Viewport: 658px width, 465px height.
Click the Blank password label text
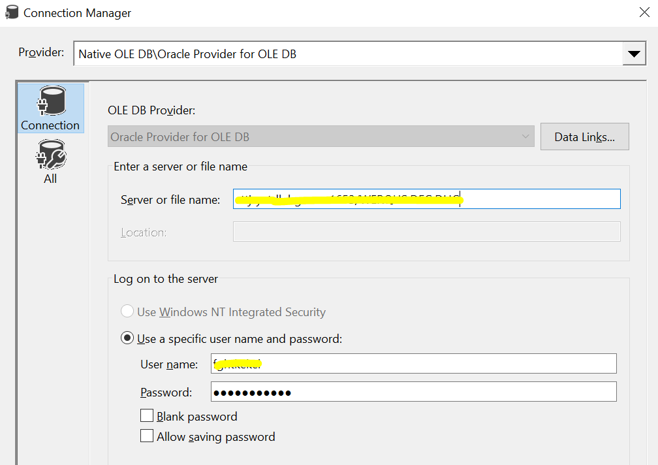point(197,416)
